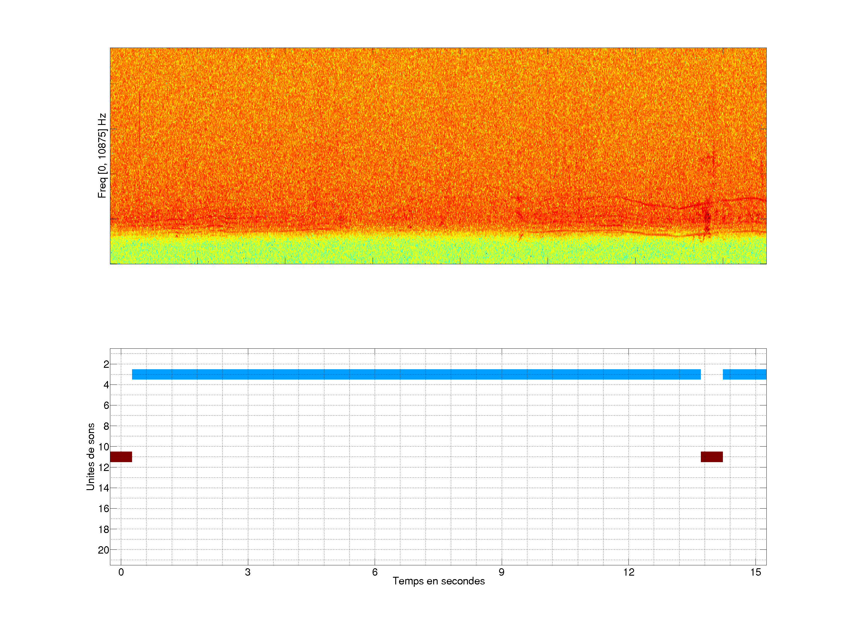The height and width of the screenshot is (635, 847).
Task: Click the y-axis tick label 10
Action: [x=104, y=447]
